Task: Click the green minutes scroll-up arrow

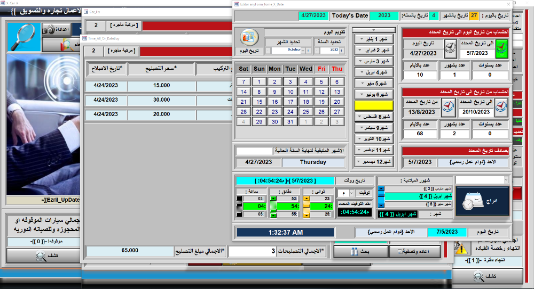Action: coord(274,198)
